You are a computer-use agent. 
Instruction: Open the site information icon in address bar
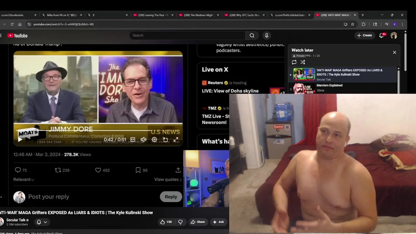pyautogui.click(x=29, y=24)
